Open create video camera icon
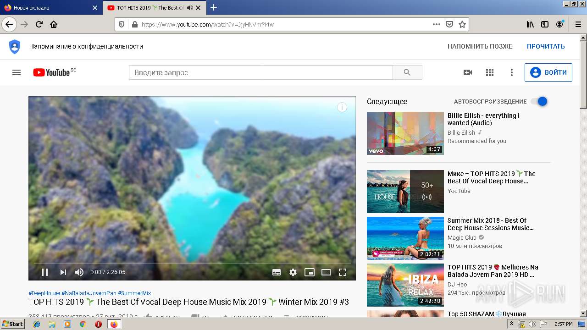This screenshot has height=330, width=587. pos(468,72)
